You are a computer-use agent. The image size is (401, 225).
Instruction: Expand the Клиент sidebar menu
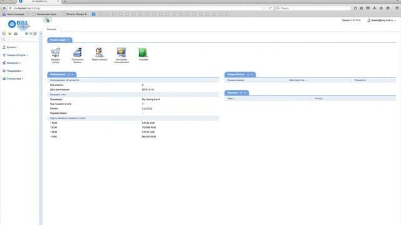point(11,47)
